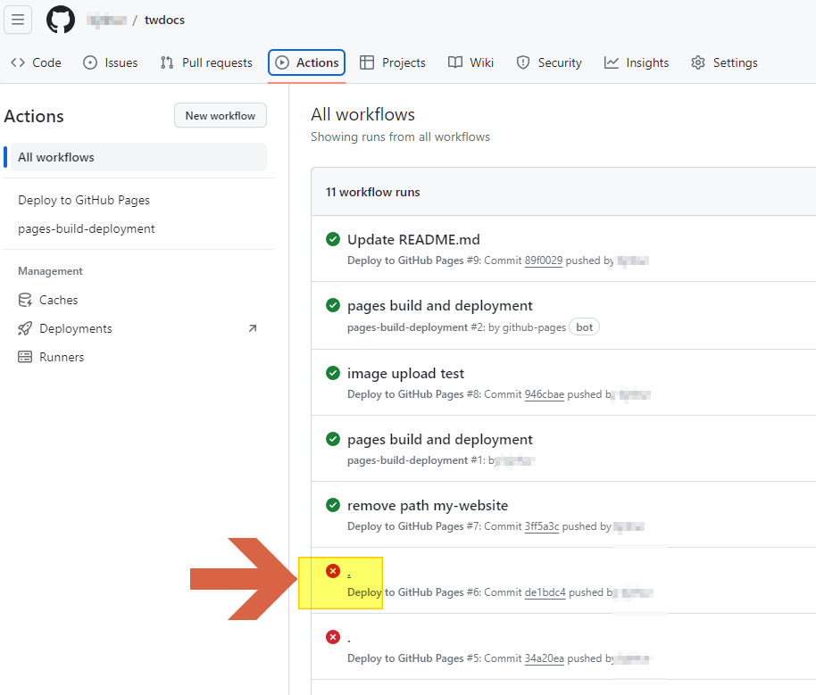Click success icon for pages-build-deployment #2
Viewport: 816px width, 695px height.
[x=332, y=305]
